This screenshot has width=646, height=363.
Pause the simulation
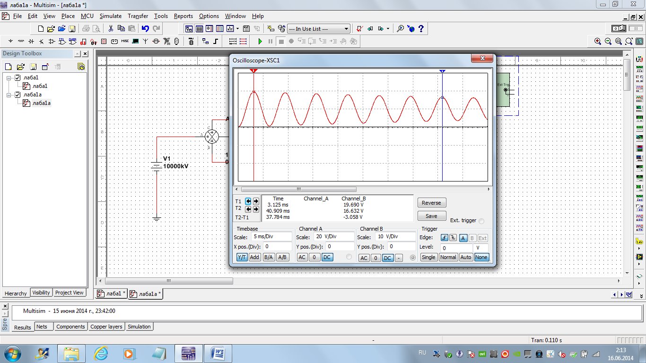click(271, 42)
